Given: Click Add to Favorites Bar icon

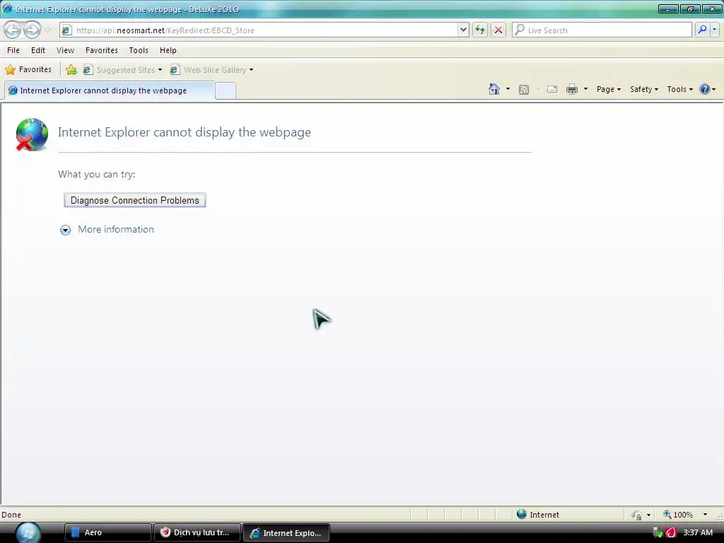Looking at the screenshot, I should (71, 70).
